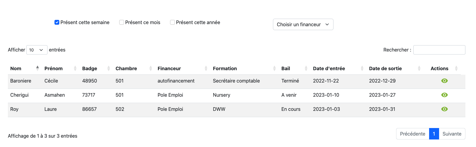Expand the Afficher entries count dropdown
The image size is (476, 147).
click(x=37, y=50)
